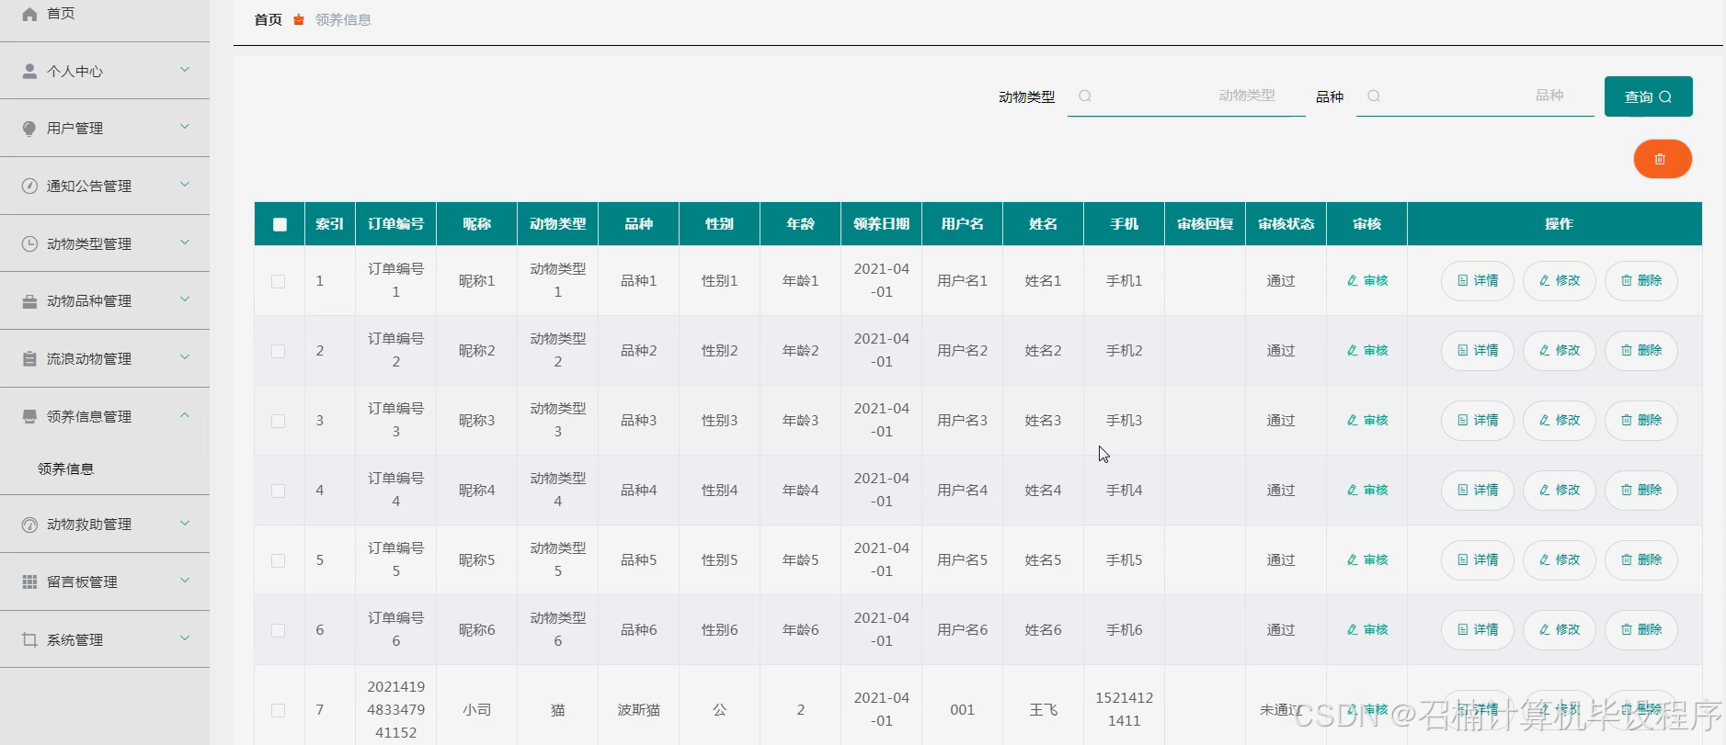This screenshot has width=1726, height=745.
Task: Click the 审核 edit icon for row 1
Action: point(1353,281)
